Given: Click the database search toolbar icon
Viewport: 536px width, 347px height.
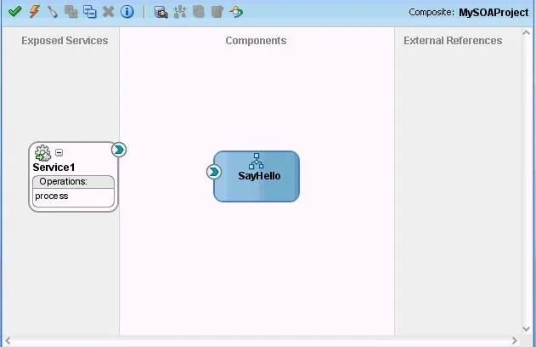Looking at the screenshot, I should coord(161,12).
